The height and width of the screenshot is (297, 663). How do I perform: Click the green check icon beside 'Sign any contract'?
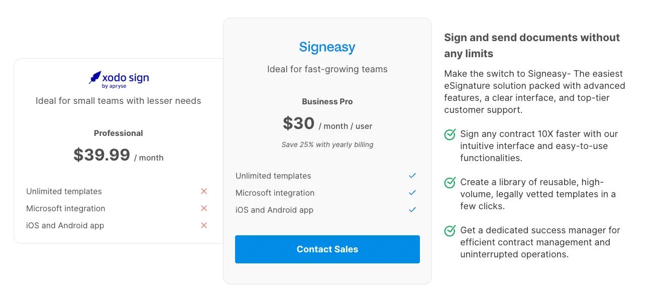click(450, 134)
